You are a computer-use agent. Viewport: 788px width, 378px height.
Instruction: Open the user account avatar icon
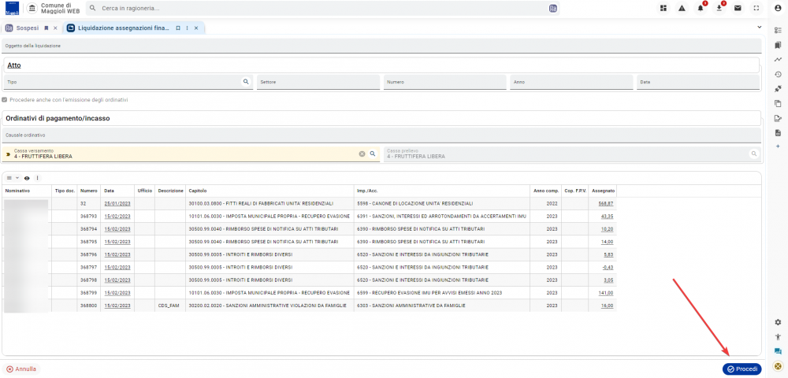[x=778, y=8]
